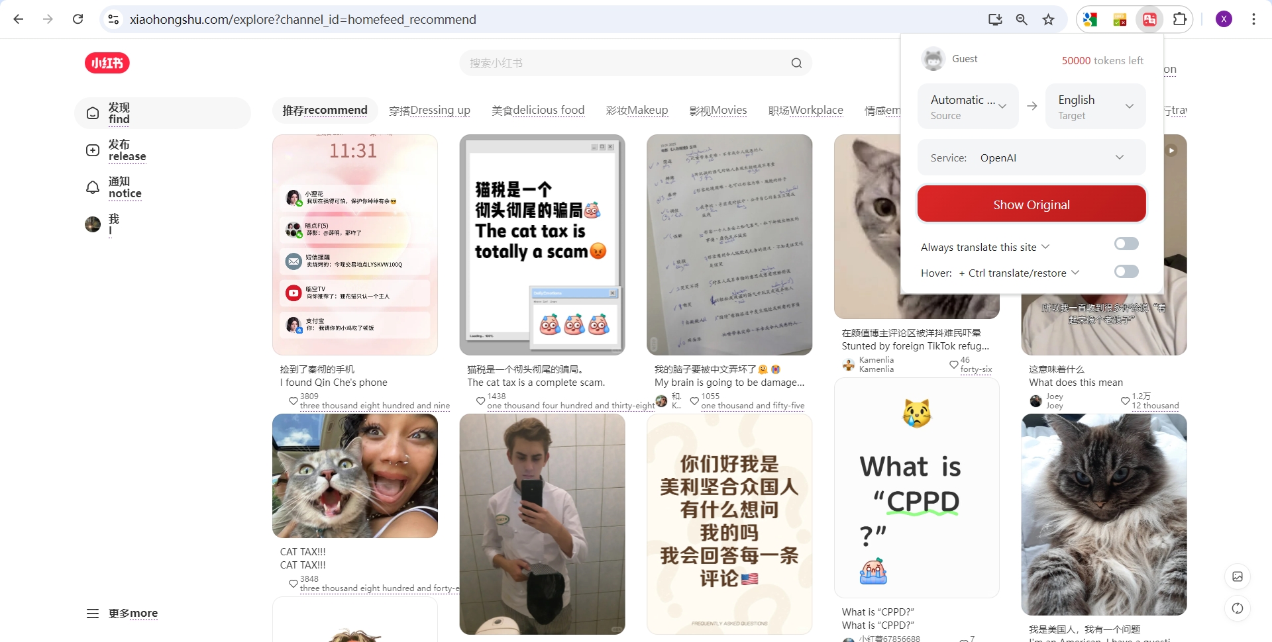Click the '50000 tokens left' text

[x=1102, y=60]
